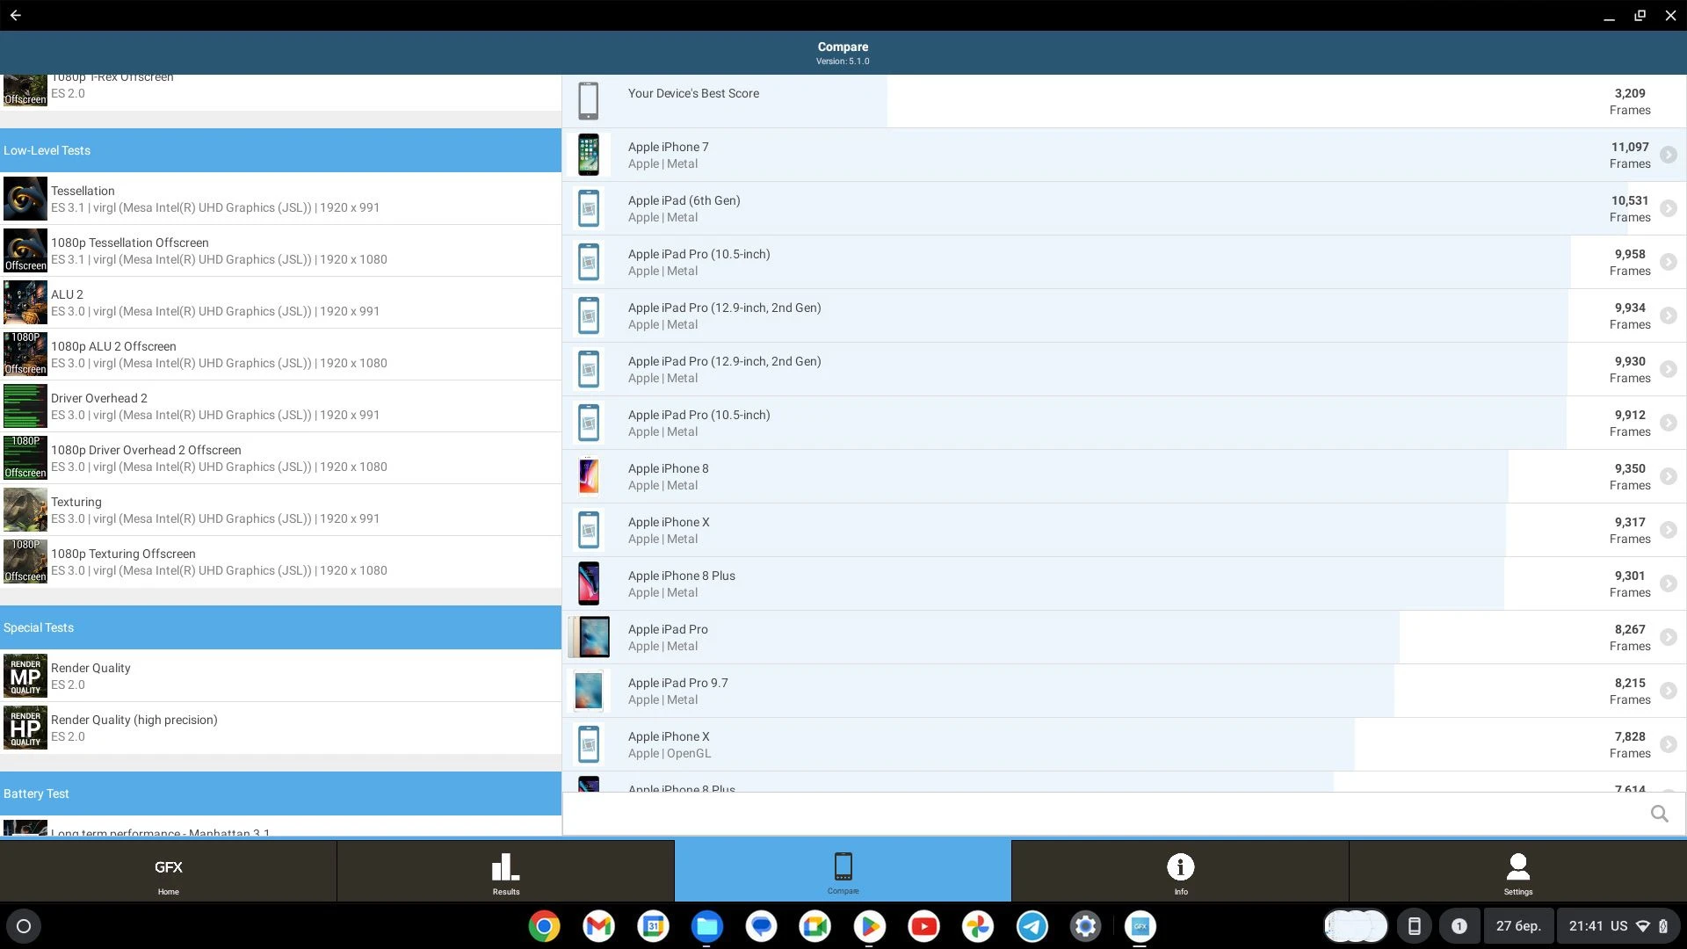Viewport: 1687px width, 949px height.
Task: Expand Apple iPhone 8 Plus details arrow
Action: click(1668, 583)
